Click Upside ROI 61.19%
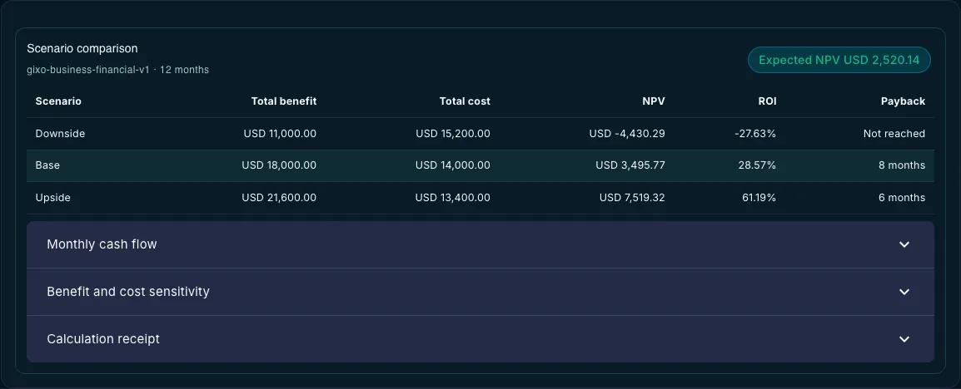This screenshot has width=961, height=389. (x=759, y=198)
